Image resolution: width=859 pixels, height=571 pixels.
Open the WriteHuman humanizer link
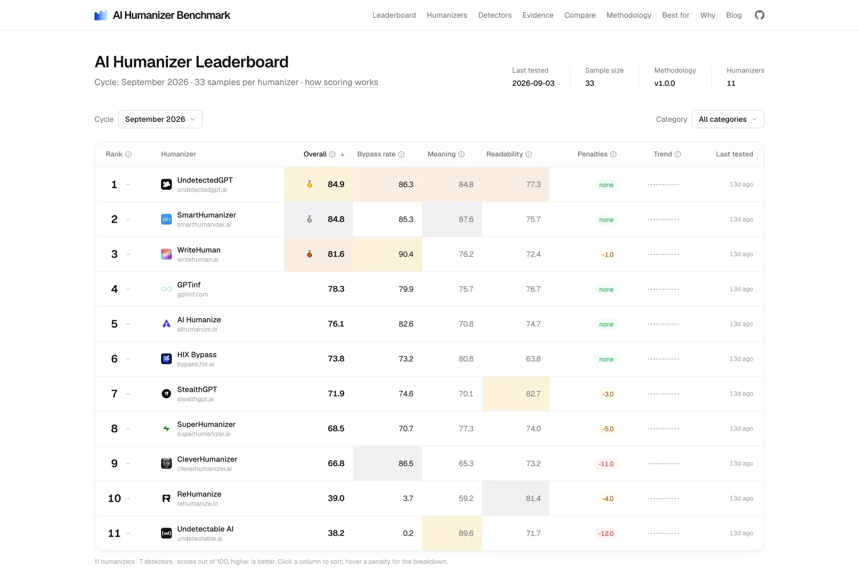point(199,250)
